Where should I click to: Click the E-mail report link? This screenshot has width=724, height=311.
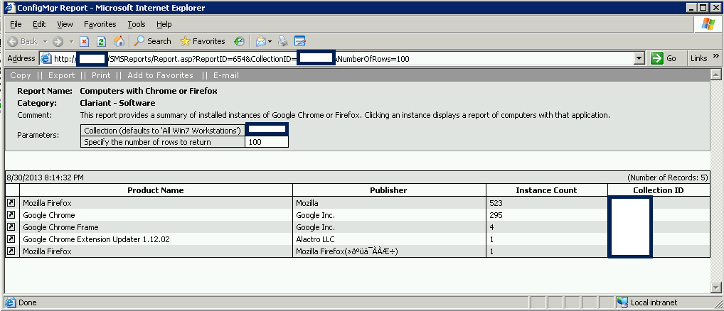(x=226, y=75)
